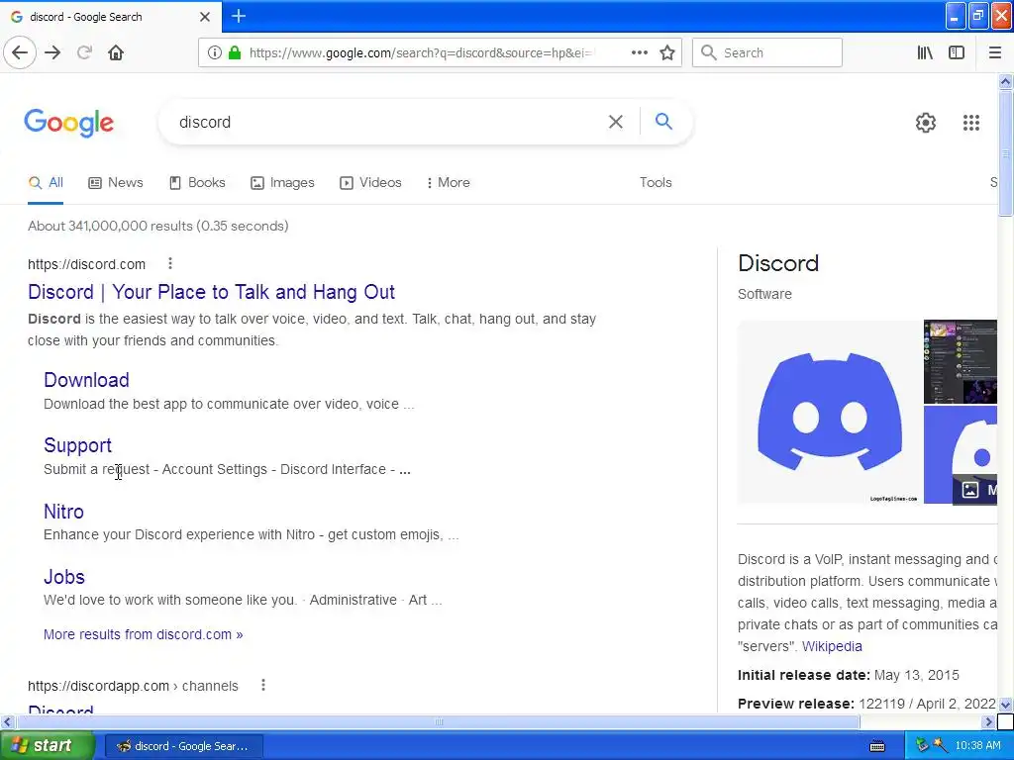Click the system tray network icon
This screenshot has width=1014, height=760.
pos(922,745)
